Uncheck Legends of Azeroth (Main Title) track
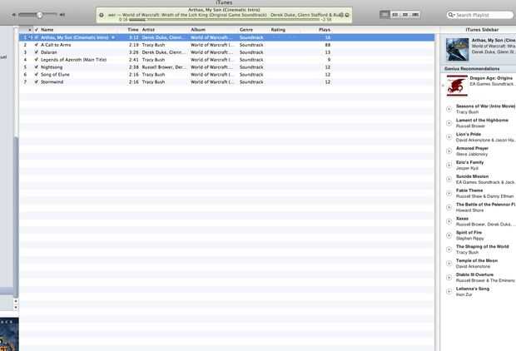 [36, 60]
